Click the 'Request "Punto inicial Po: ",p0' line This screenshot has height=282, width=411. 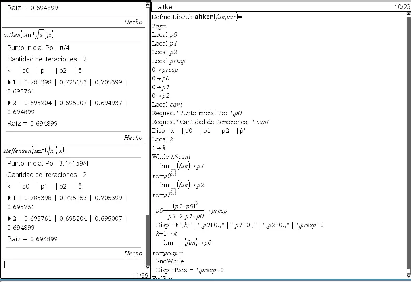197,113
